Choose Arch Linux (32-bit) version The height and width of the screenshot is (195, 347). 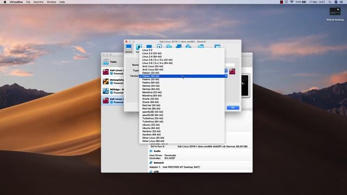click(x=182, y=66)
